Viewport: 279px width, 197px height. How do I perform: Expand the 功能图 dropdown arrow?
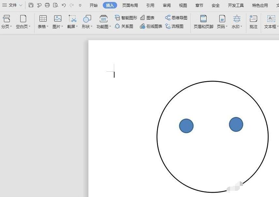[x=110, y=26]
